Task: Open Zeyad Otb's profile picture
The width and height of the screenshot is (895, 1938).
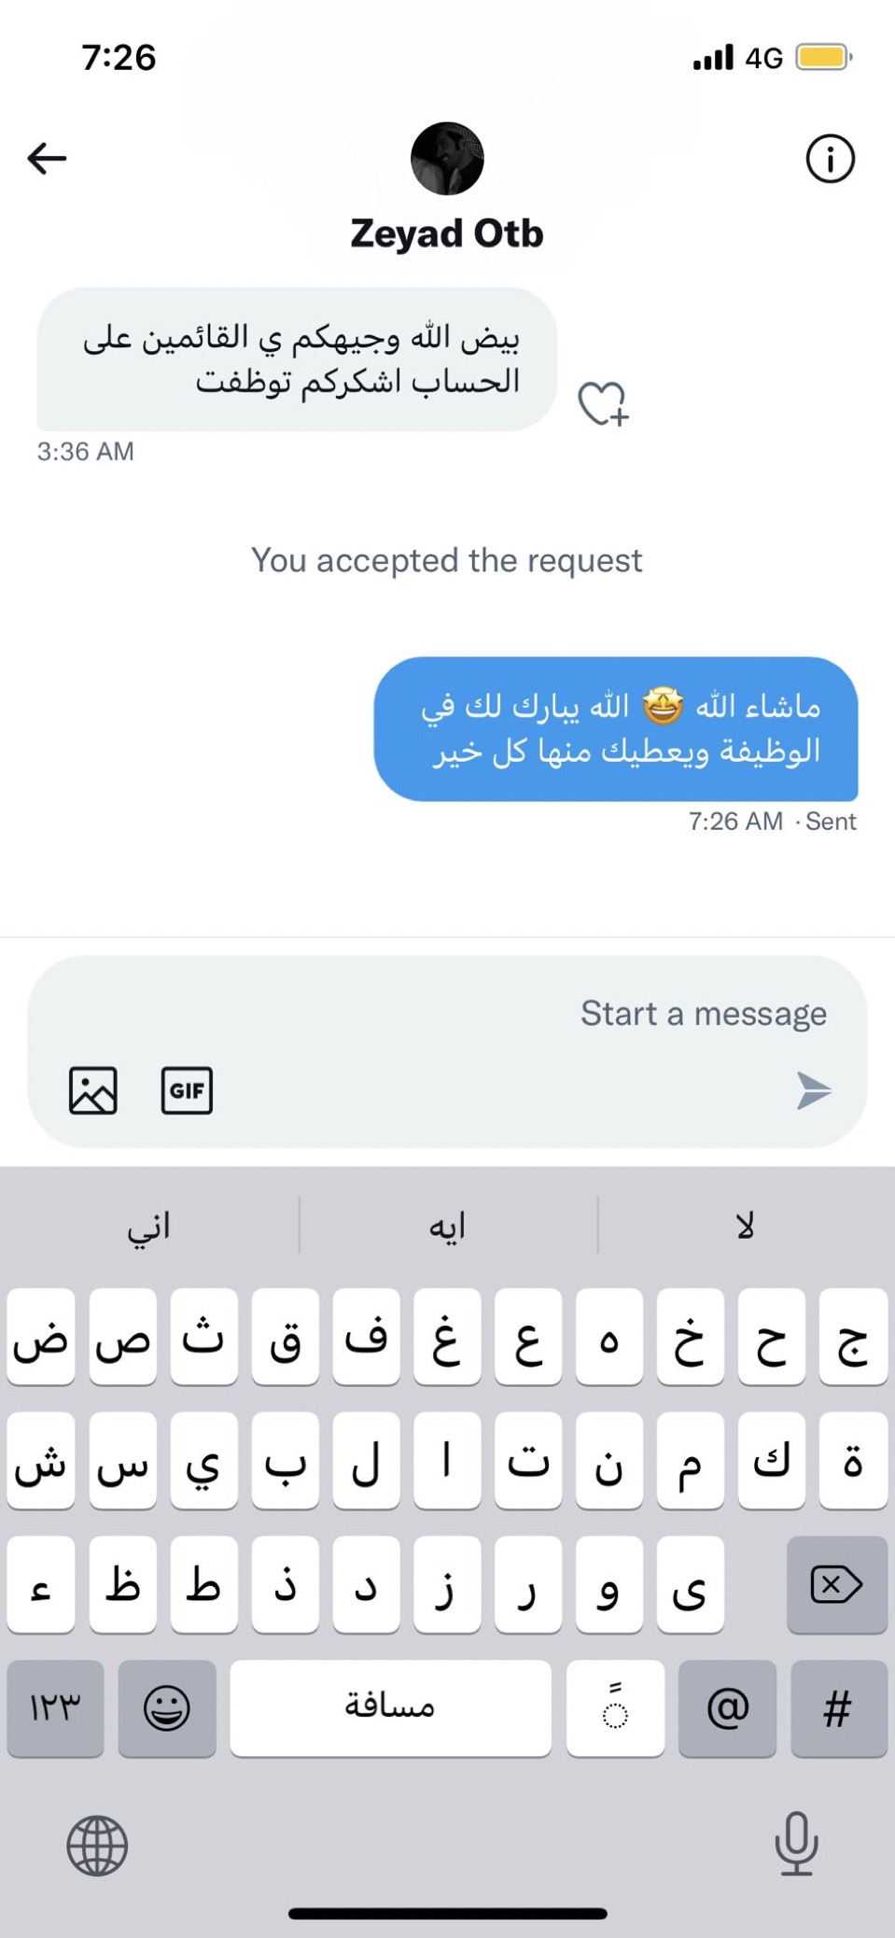Action: [447, 159]
